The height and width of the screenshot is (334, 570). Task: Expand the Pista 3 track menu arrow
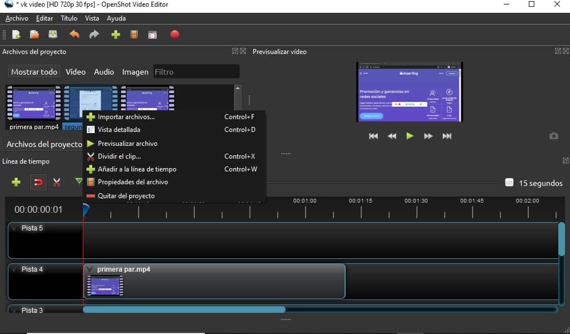click(14, 310)
